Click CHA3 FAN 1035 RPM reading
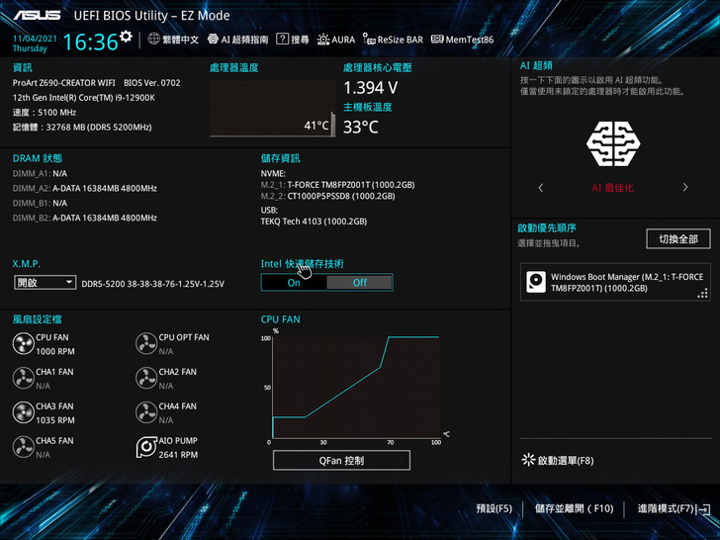 [x=55, y=420]
